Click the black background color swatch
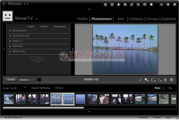The width and height of the screenshot is (179, 120). (x=39, y=80)
